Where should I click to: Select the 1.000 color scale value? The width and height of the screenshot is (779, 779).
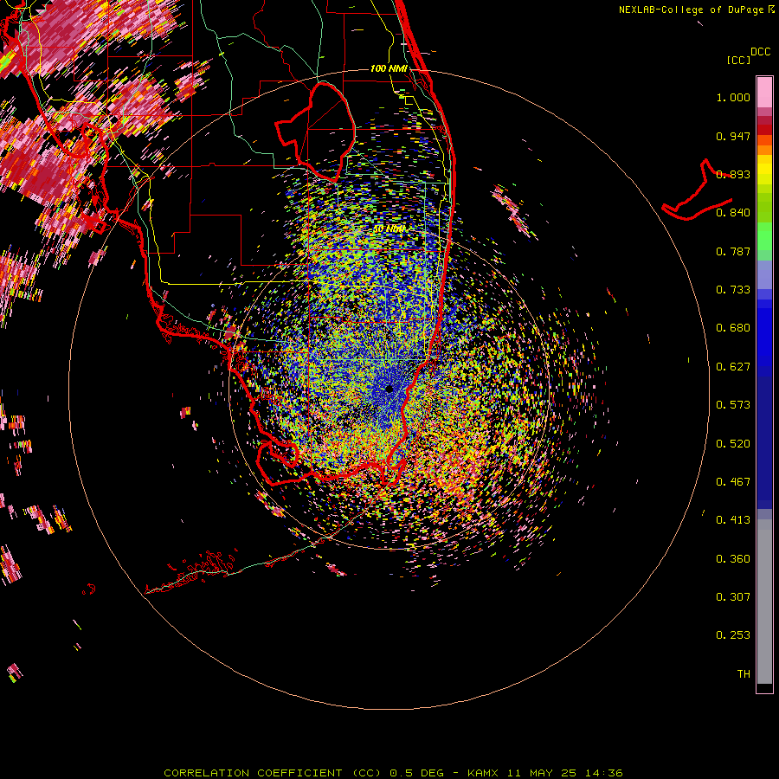tap(733, 97)
